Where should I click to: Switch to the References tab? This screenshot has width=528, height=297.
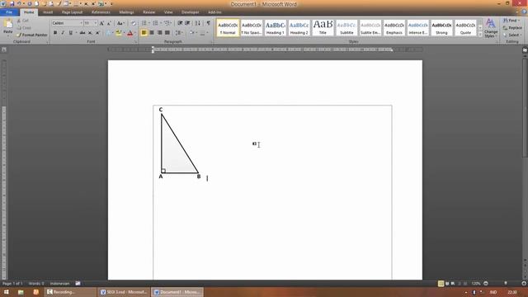coord(101,12)
